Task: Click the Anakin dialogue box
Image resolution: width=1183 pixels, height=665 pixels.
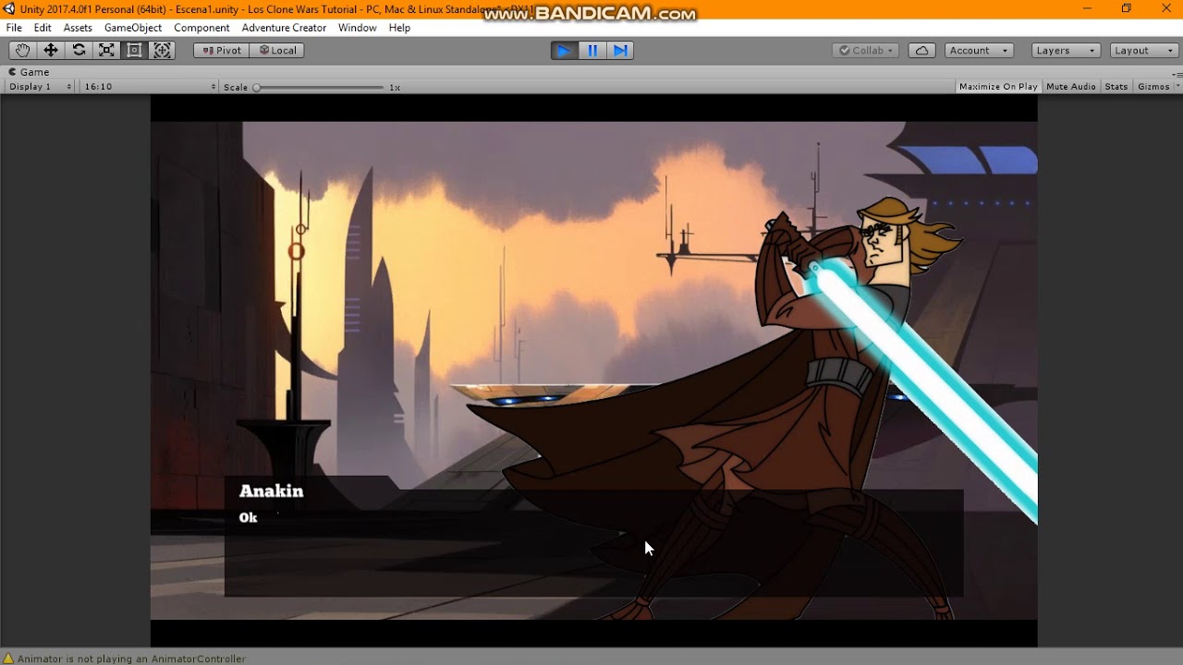Action: 593,537
